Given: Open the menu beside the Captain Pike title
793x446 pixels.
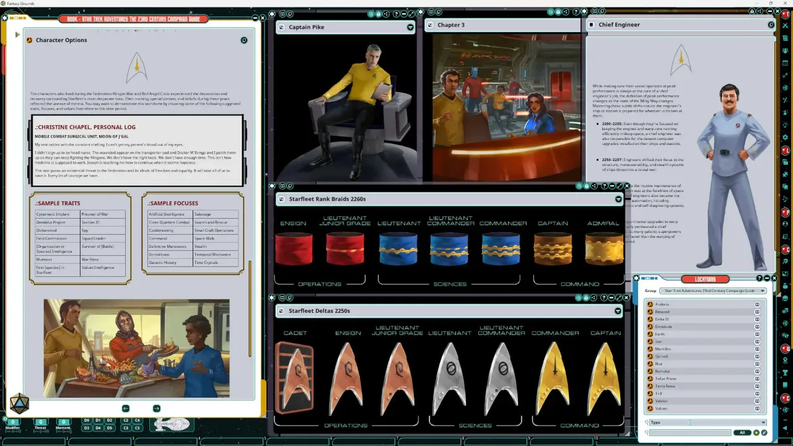Looking at the screenshot, I should [410, 27].
